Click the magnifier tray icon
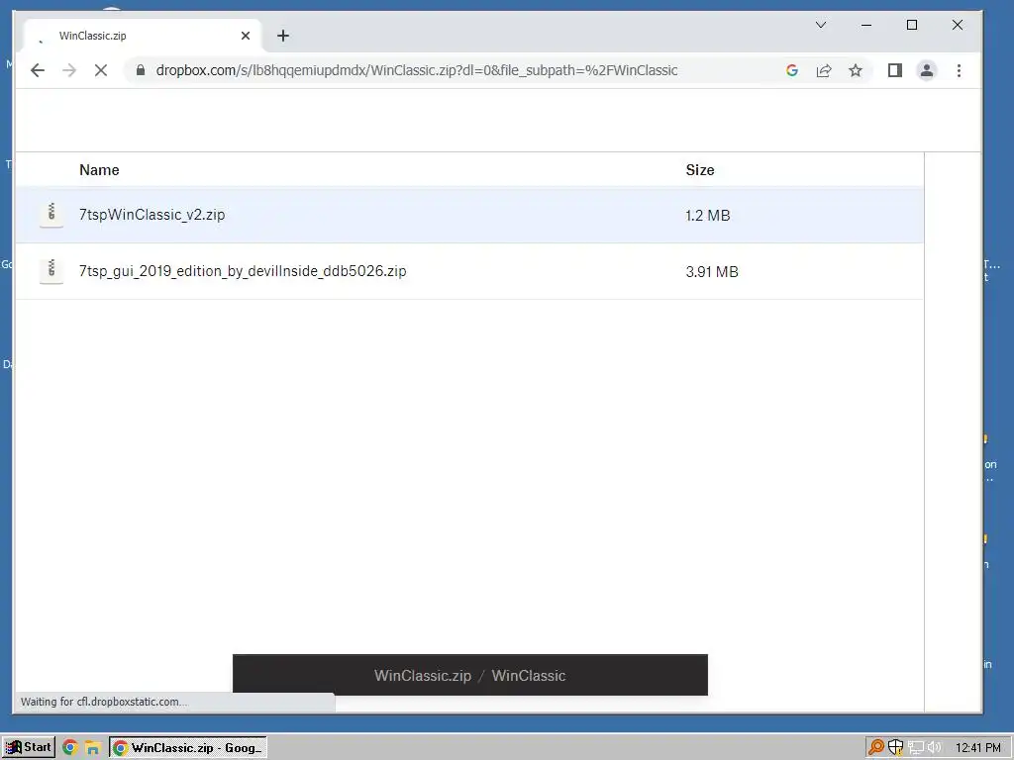Viewport: 1014px width, 760px height. (876, 747)
